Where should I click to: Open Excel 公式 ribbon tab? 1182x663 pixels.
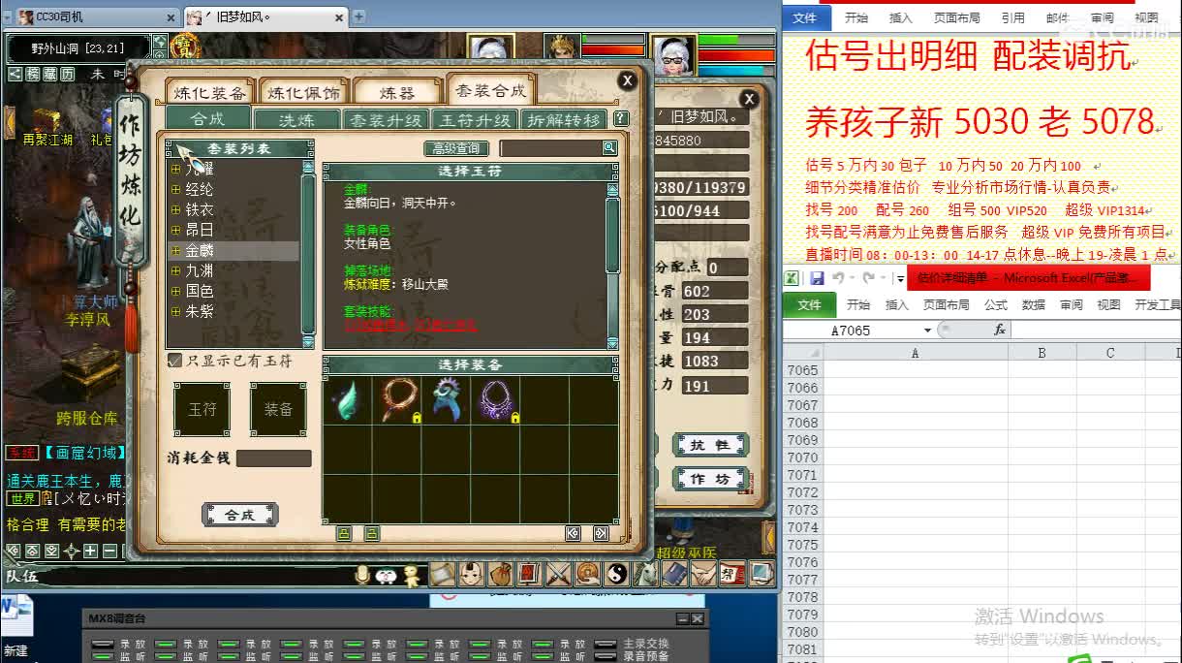(995, 304)
